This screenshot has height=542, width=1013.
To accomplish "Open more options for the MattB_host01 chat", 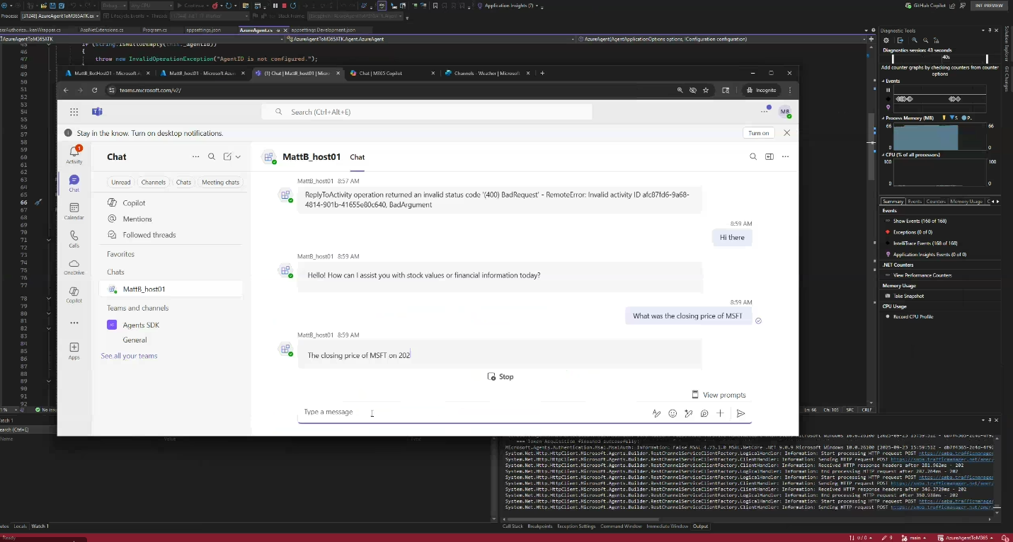I will click(785, 157).
